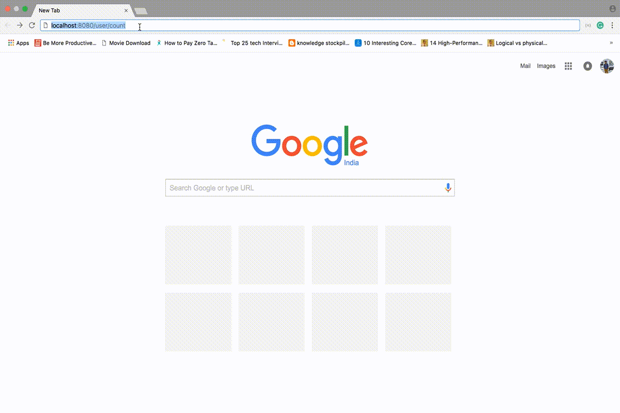Open the Apps bookmark shortcut
This screenshot has width=620, height=413.
19,43
